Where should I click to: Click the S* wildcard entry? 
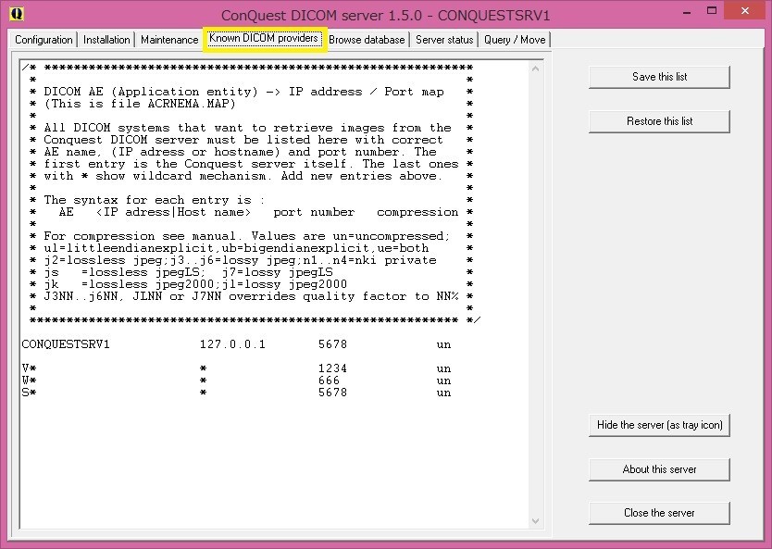[29, 393]
